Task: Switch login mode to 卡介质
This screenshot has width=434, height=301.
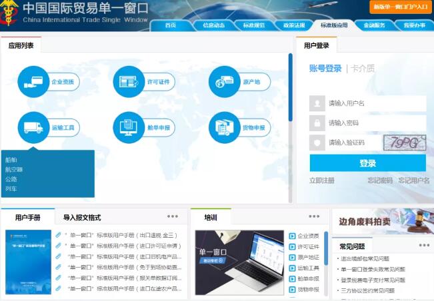Action: [x=362, y=69]
